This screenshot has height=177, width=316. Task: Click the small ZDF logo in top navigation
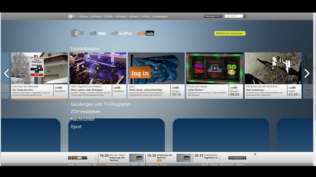coord(72,17)
